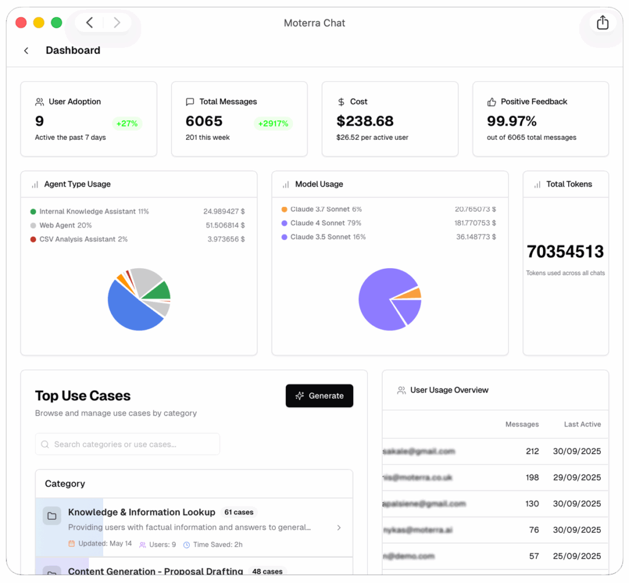Click the Last Active column header
The height and width of the screenshot is (583, 629).
point(582,424)
